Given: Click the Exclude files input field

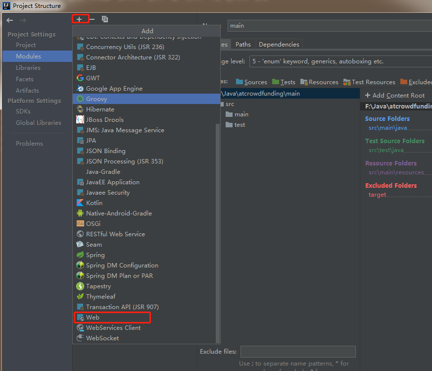Looking at the screenshot, I should (298, 351).
